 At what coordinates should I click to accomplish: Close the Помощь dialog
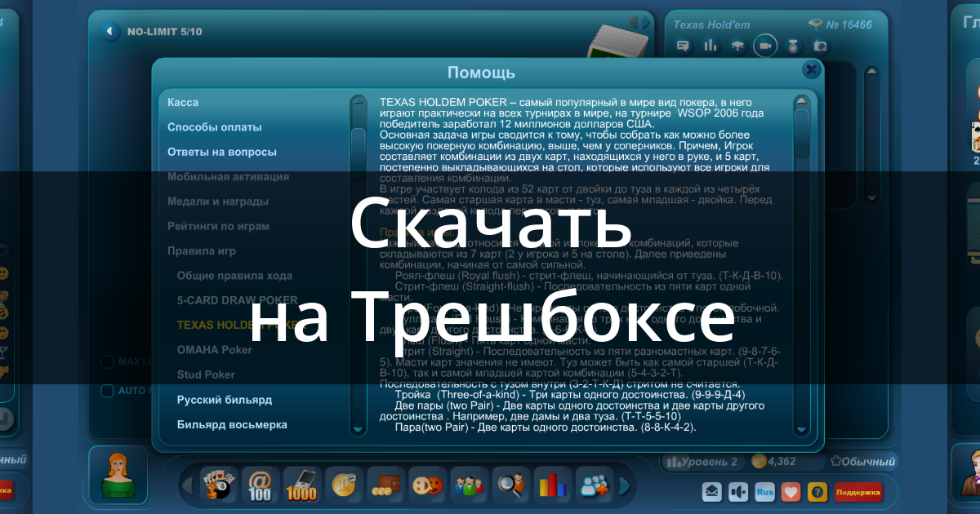[811, 70]
